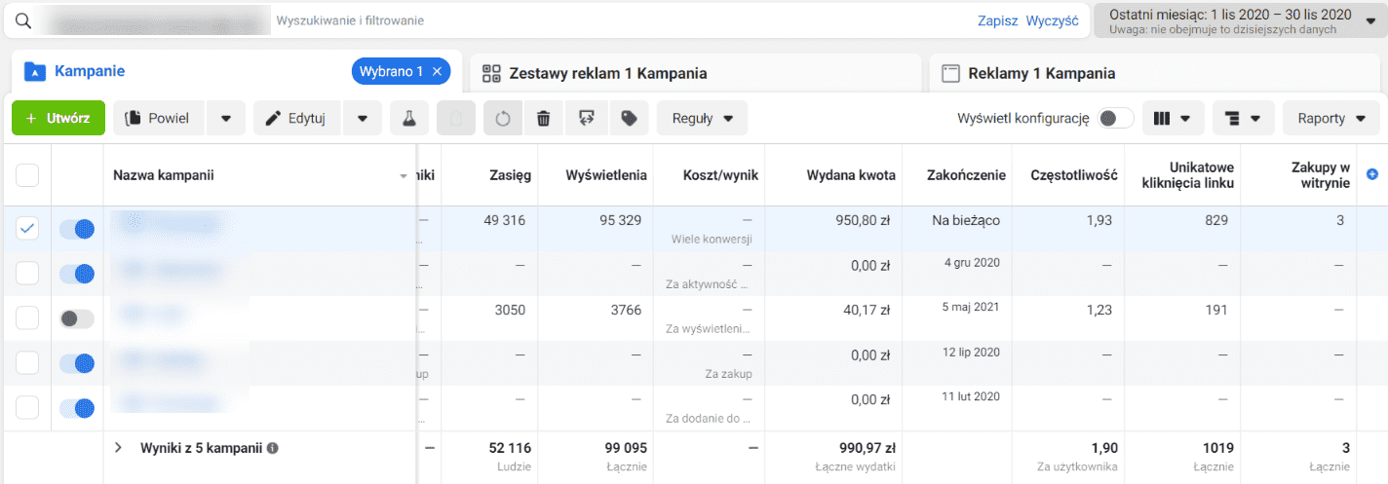Click the Powiel button
The height and width of the screenshot is (484, 1388).
pyautogui.click(x=161, y=119)
